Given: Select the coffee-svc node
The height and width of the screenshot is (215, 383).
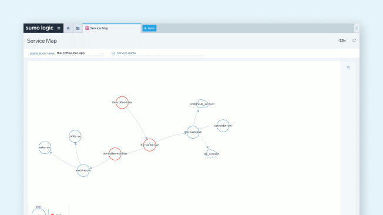Looking at the screenshot, I should 75,136.
